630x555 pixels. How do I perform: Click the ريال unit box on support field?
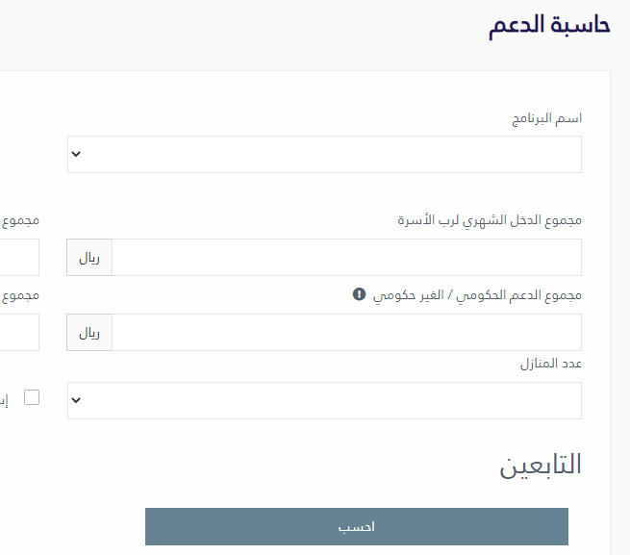(89, 333)
